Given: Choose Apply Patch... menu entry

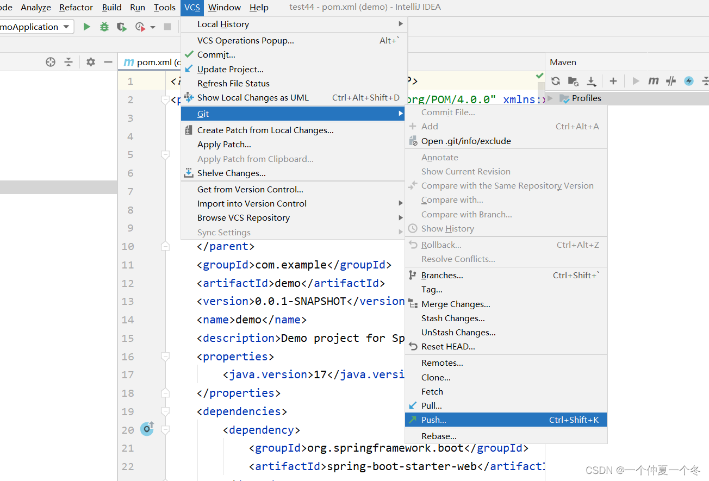Looking at the screenshot, I should point(294,144).
